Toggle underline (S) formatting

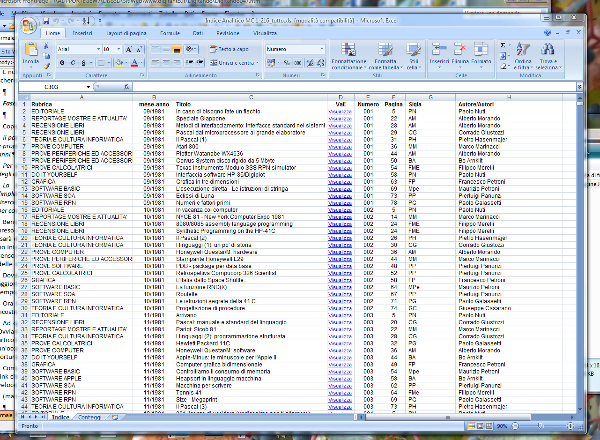coord(84,63)
